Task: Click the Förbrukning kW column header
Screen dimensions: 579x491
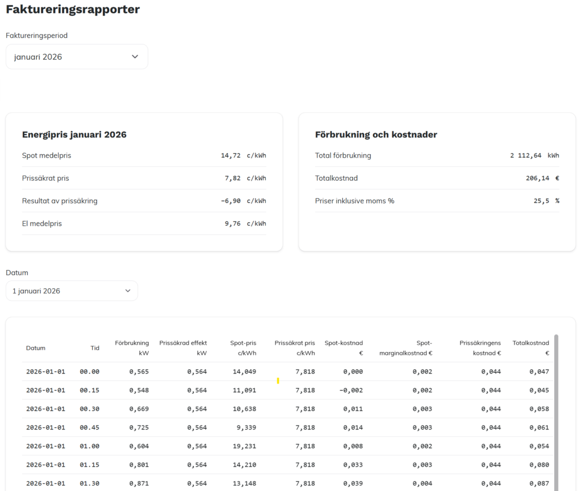Action: tap(132, 348)
